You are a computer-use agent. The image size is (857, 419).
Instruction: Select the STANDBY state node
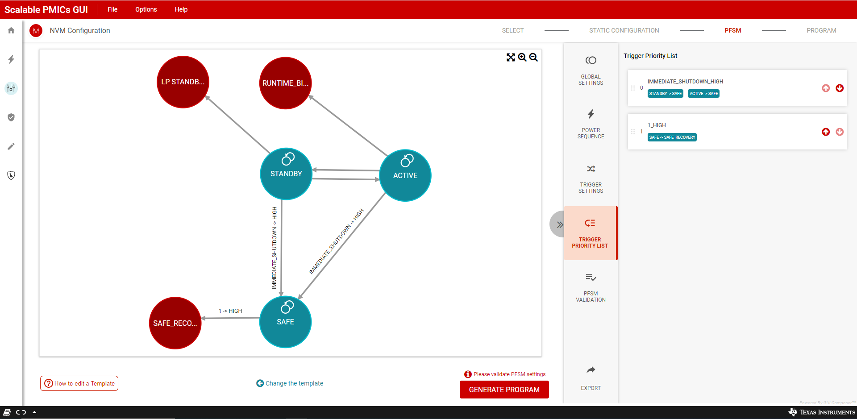pyautogui.click(x=286, y=174)
